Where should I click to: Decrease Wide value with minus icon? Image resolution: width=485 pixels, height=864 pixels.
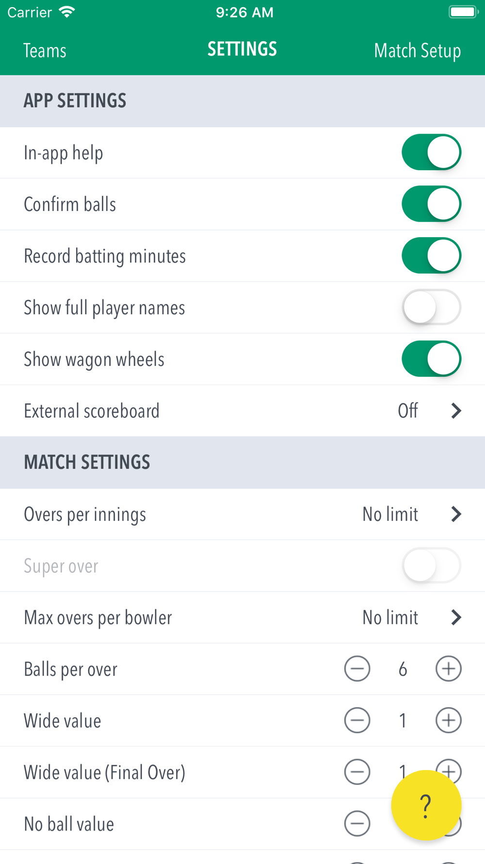point(357,720)
